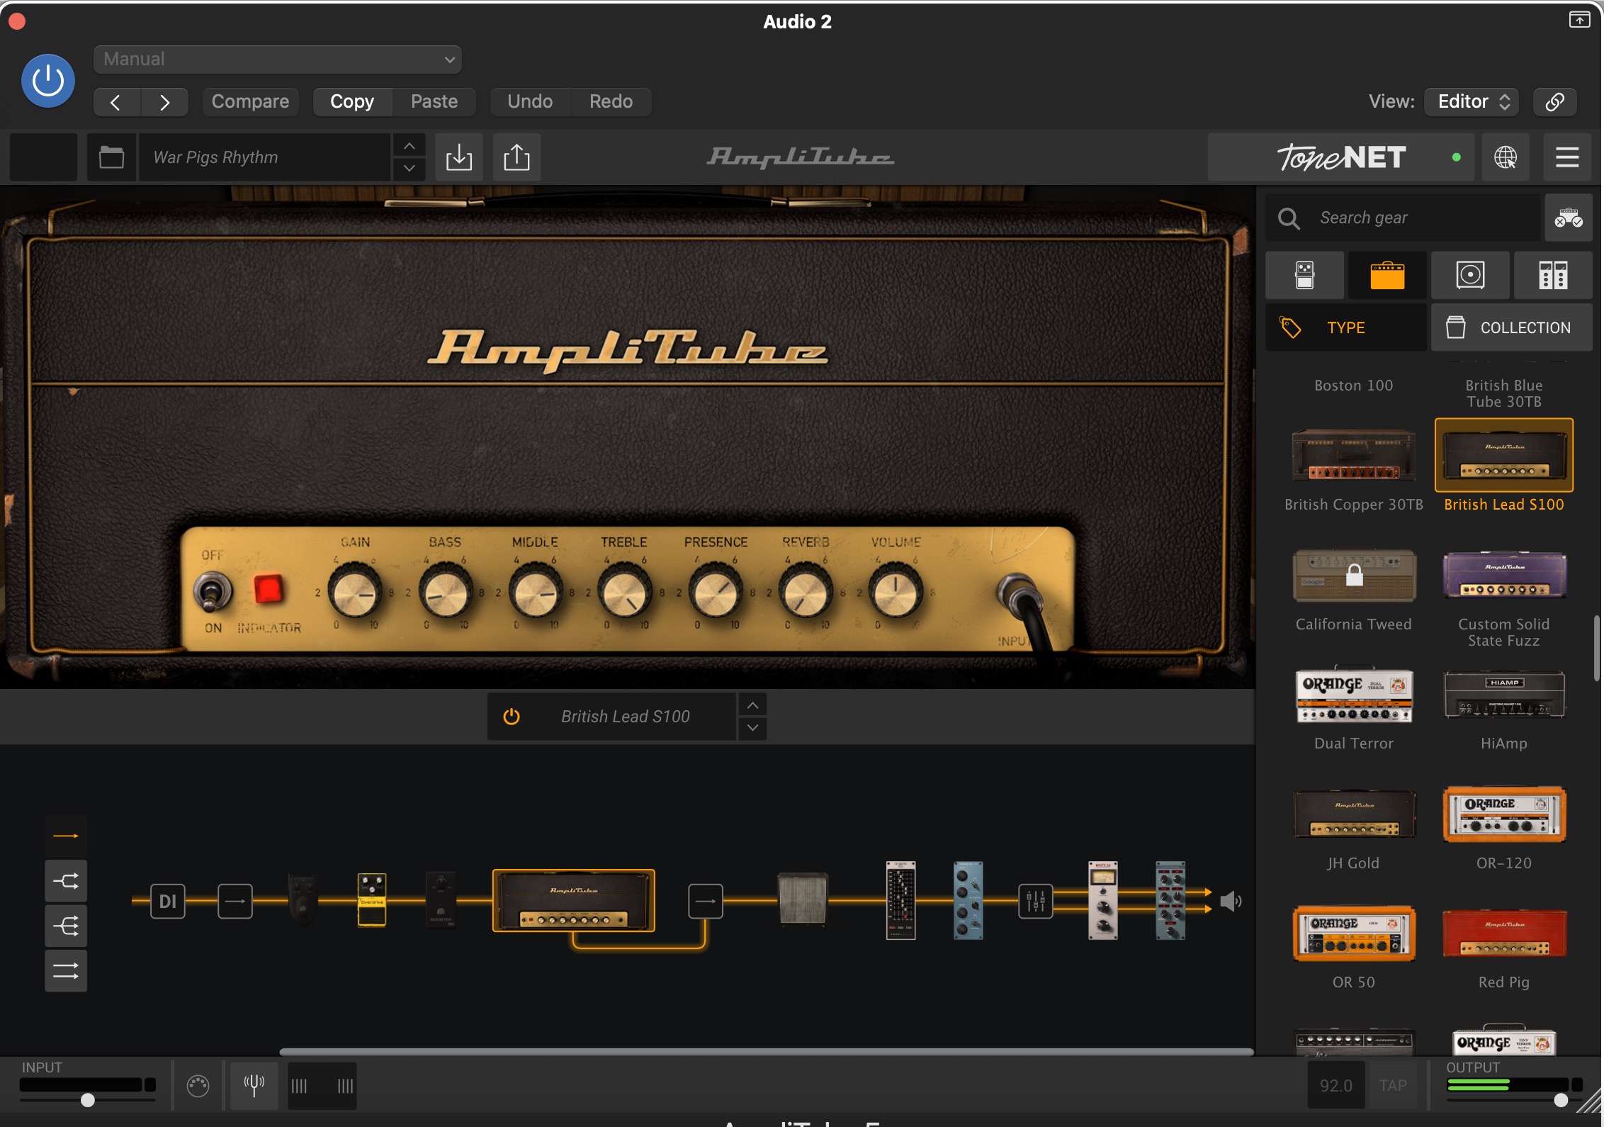The height and width of the screenshot is (1127, 1604).
Task: Open the Manual preset dropdown
Action: [x=277, y=60]
